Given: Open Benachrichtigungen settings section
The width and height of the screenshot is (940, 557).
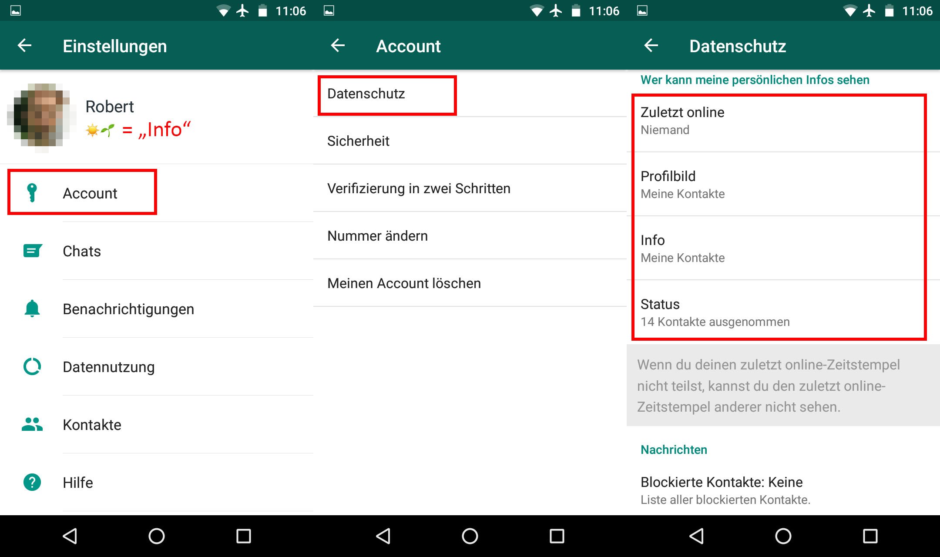Looking at the screenshot, I should point(128,307).
